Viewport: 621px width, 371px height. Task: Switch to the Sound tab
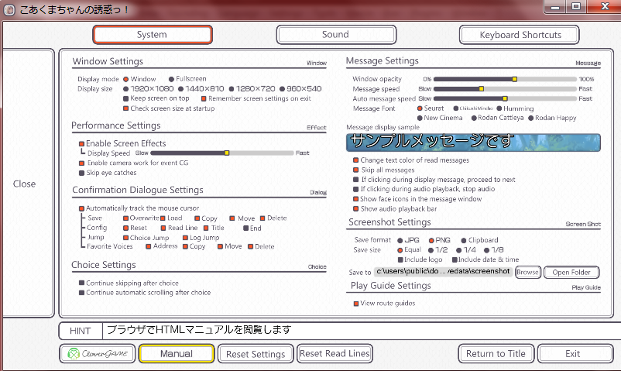click(x=335, y=35)
